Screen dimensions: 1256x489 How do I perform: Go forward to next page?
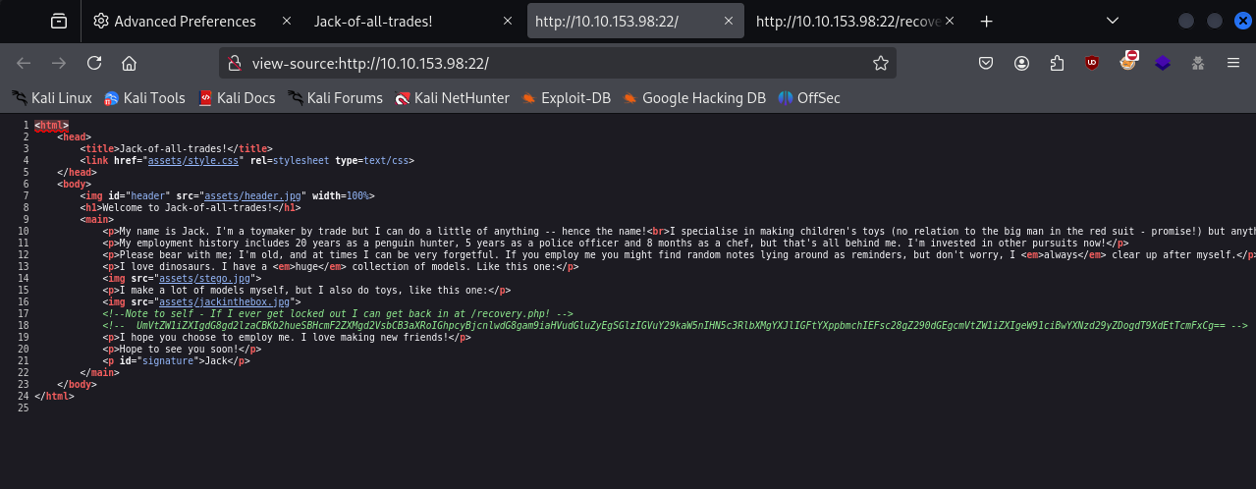pos(59,63)
